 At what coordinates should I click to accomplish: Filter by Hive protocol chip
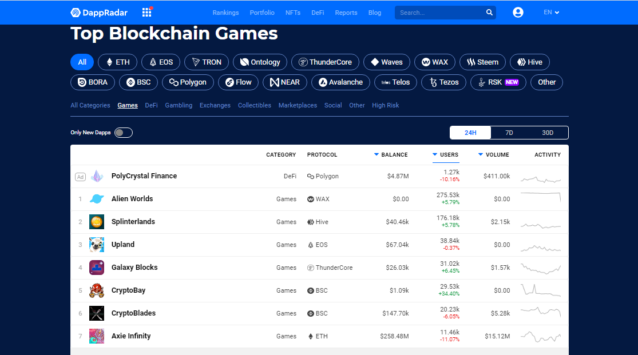(x=530, y=62)
